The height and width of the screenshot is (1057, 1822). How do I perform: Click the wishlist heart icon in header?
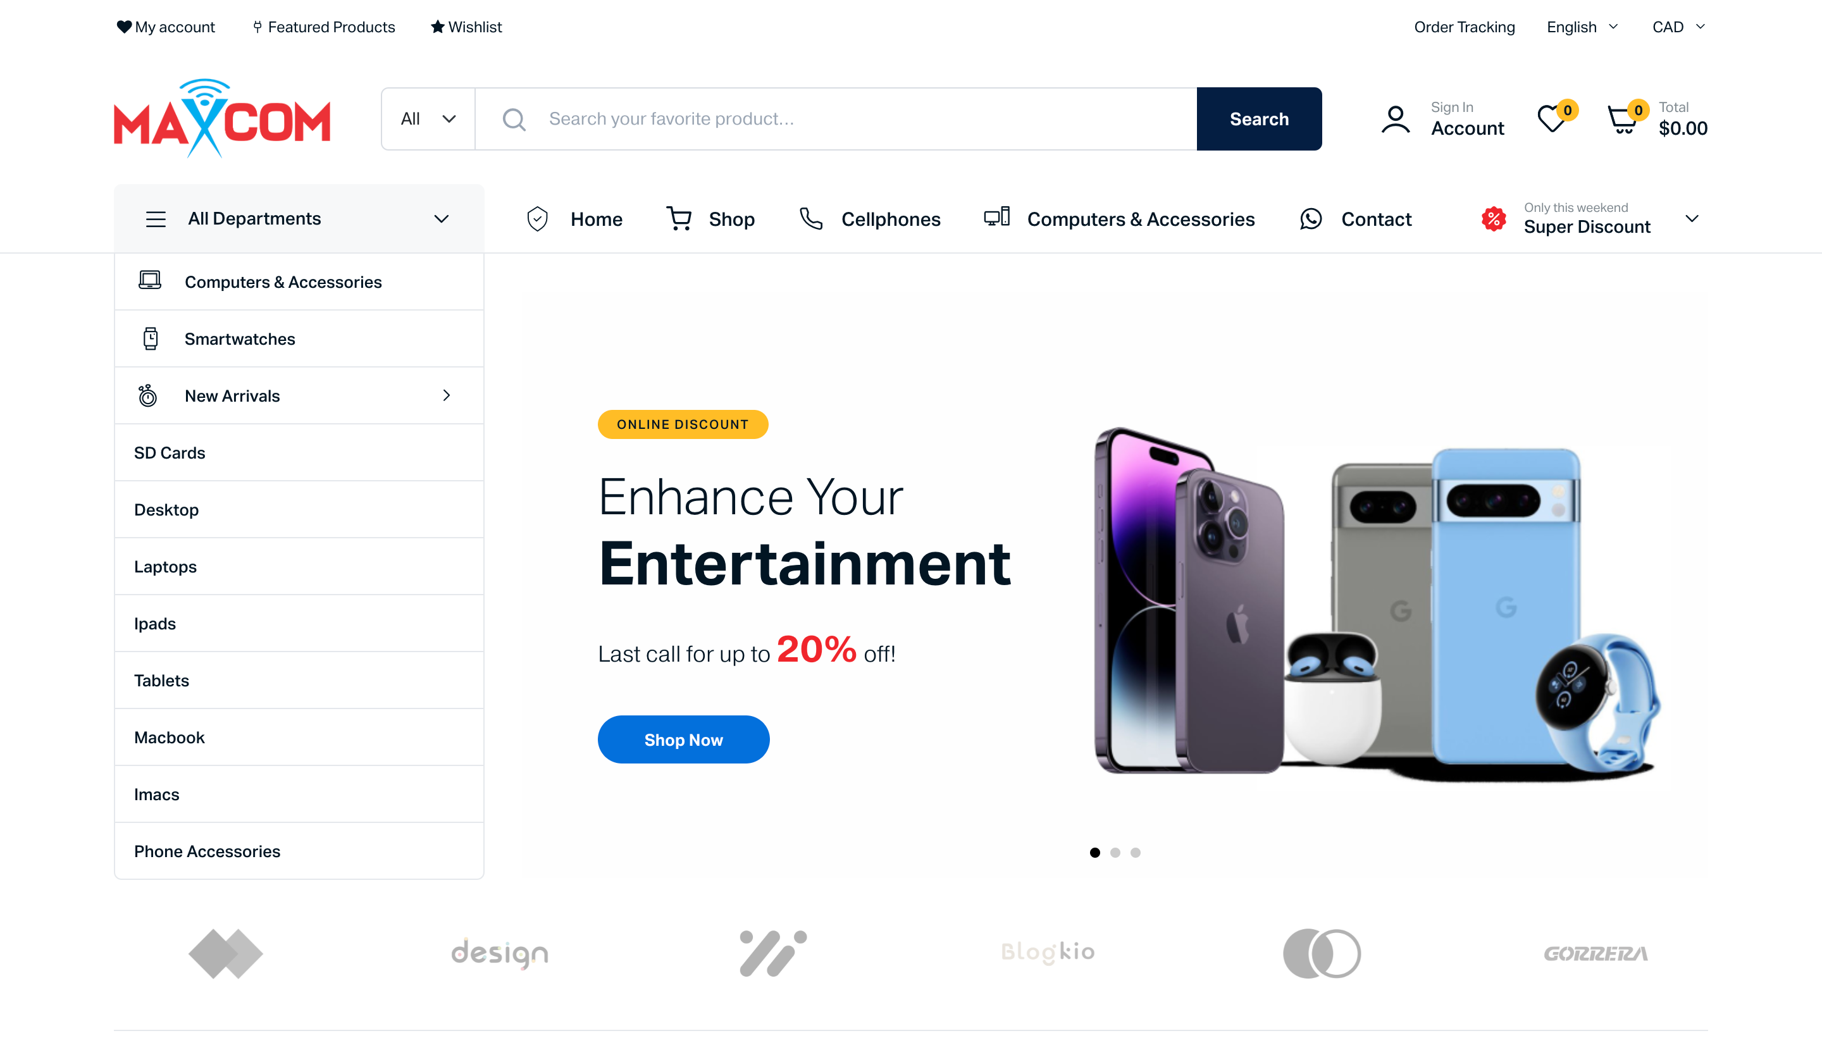1551,118
